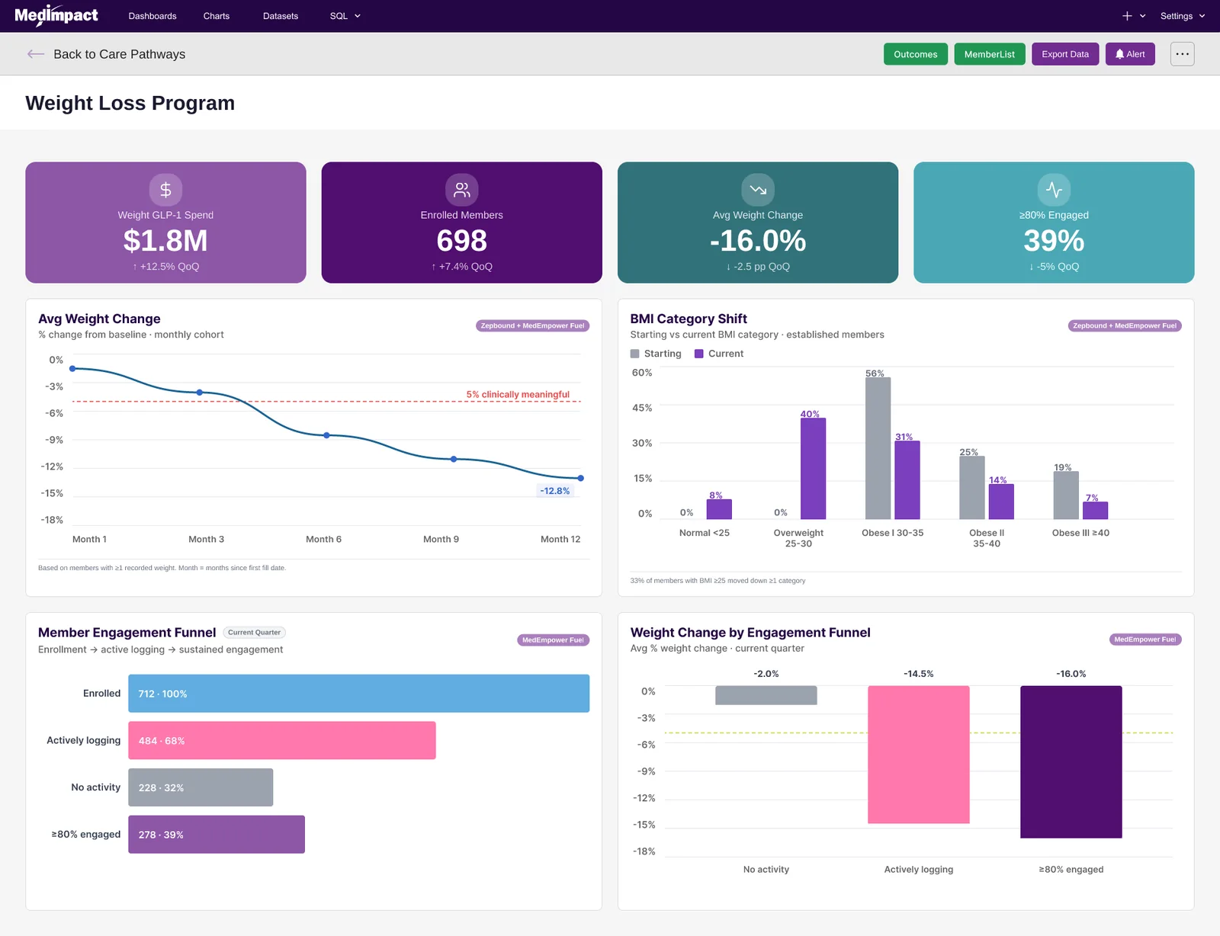Click the MemberList button

(990, 54)
